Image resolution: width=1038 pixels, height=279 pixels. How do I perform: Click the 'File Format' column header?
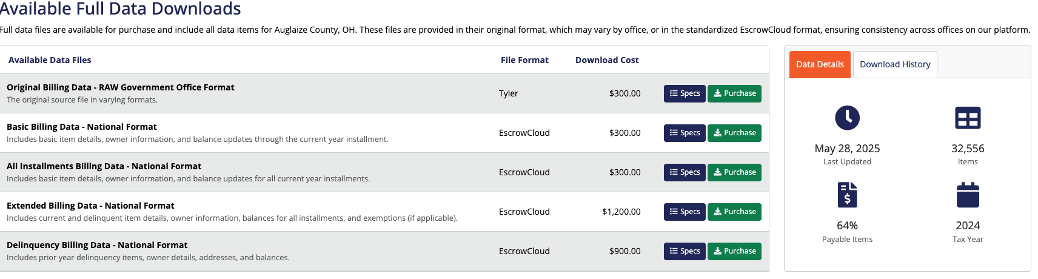coord(524,60)
